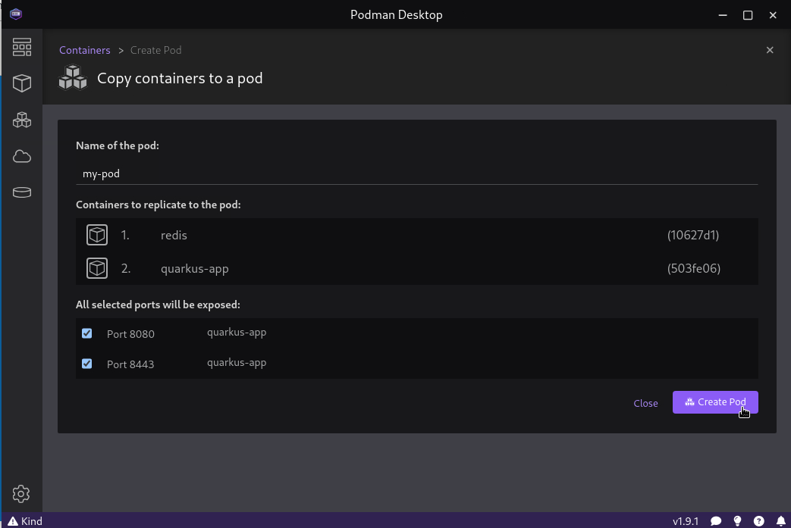The image size is (791, 528).
Task: Click the Create Pod button
Action: tap(715, 402)
